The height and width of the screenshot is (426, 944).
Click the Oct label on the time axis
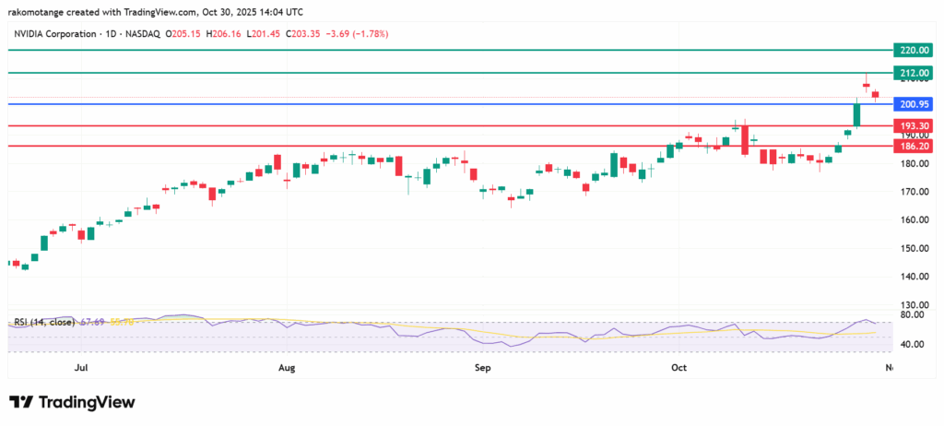[679, 369]
